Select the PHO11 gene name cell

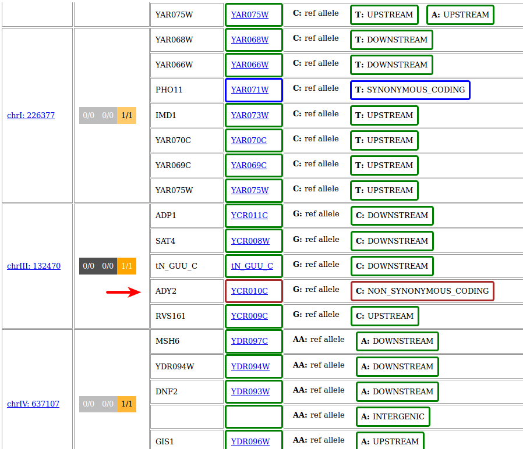pyautogui.click(x=187, y=90)
